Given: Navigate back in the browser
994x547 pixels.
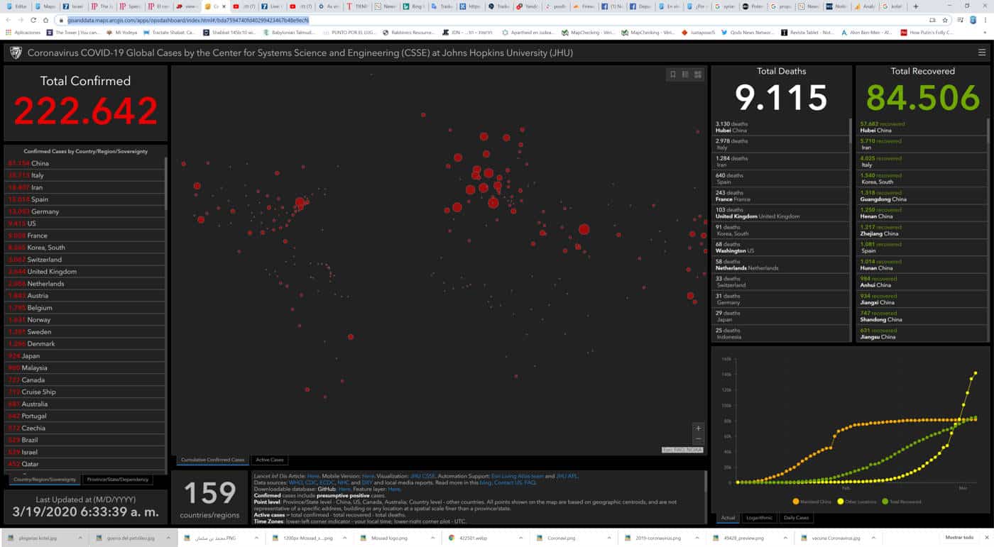Looking at the screenshot, I should [x=8, y=20].
